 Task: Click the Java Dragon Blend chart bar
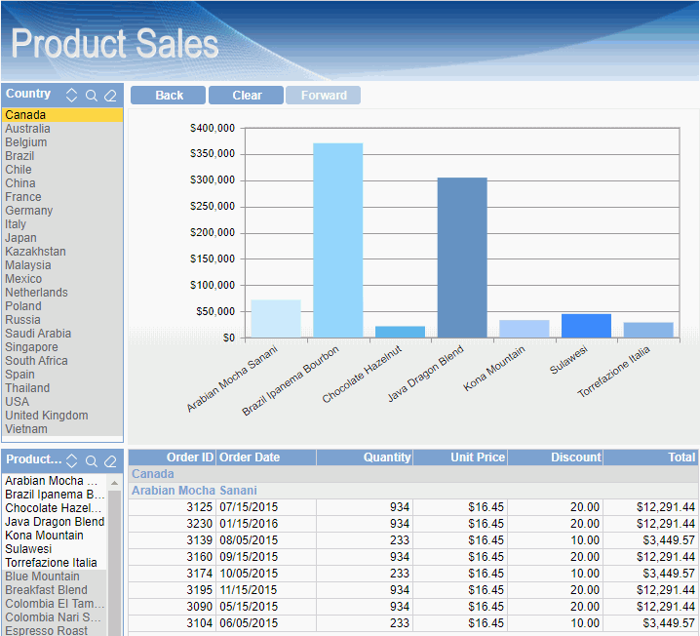pos(462,258)
